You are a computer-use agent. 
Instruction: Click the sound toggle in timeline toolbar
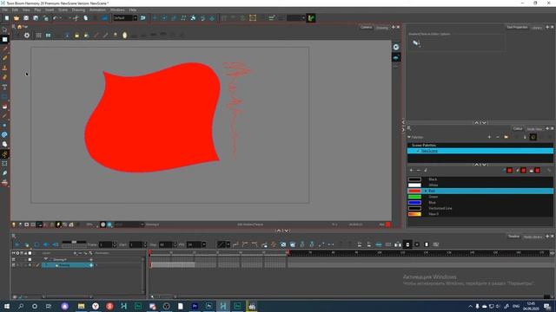click(x=46, y=244)
